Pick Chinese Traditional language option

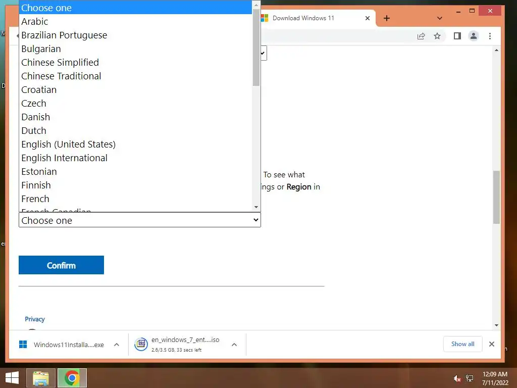(x=135, y=76)
